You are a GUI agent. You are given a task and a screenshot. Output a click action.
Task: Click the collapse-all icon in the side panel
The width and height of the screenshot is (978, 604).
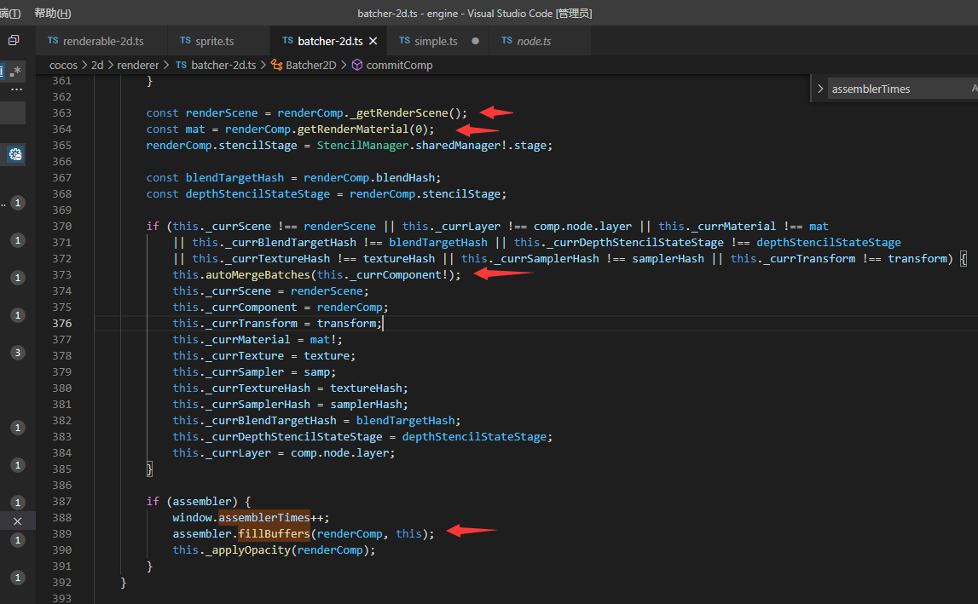(x=14, y=40)
